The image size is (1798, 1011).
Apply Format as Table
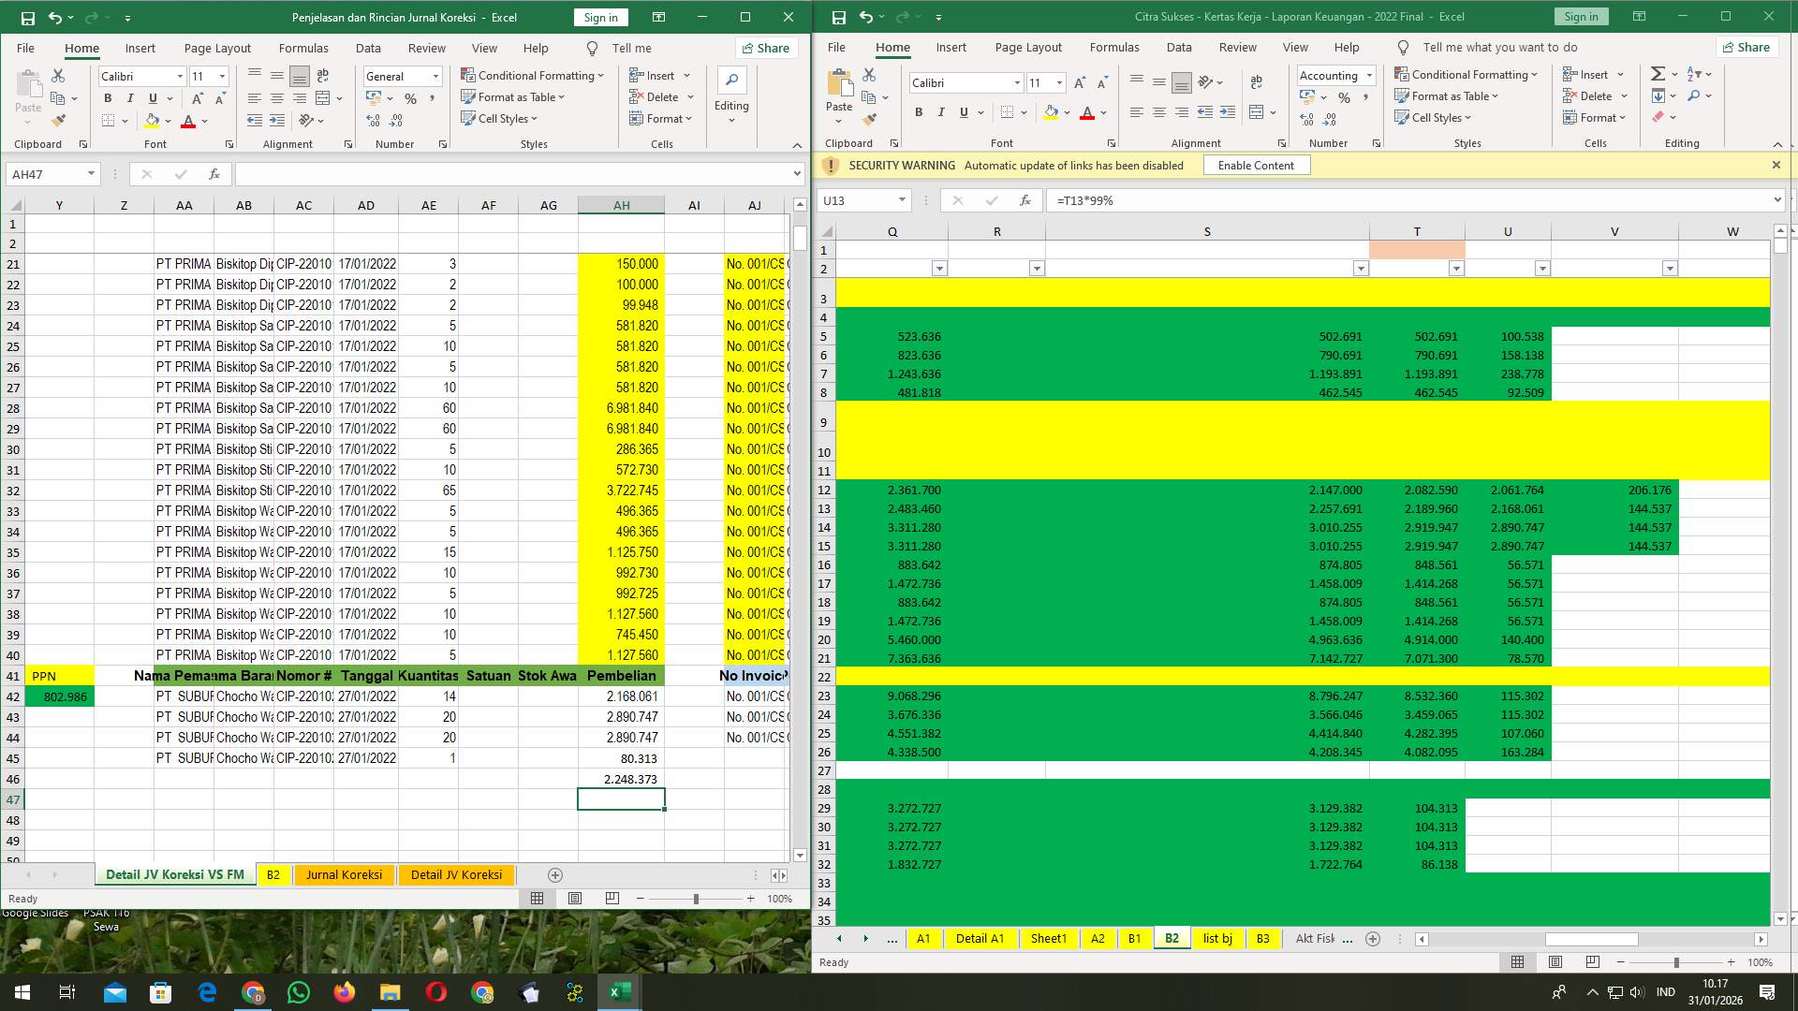point(512,96)
